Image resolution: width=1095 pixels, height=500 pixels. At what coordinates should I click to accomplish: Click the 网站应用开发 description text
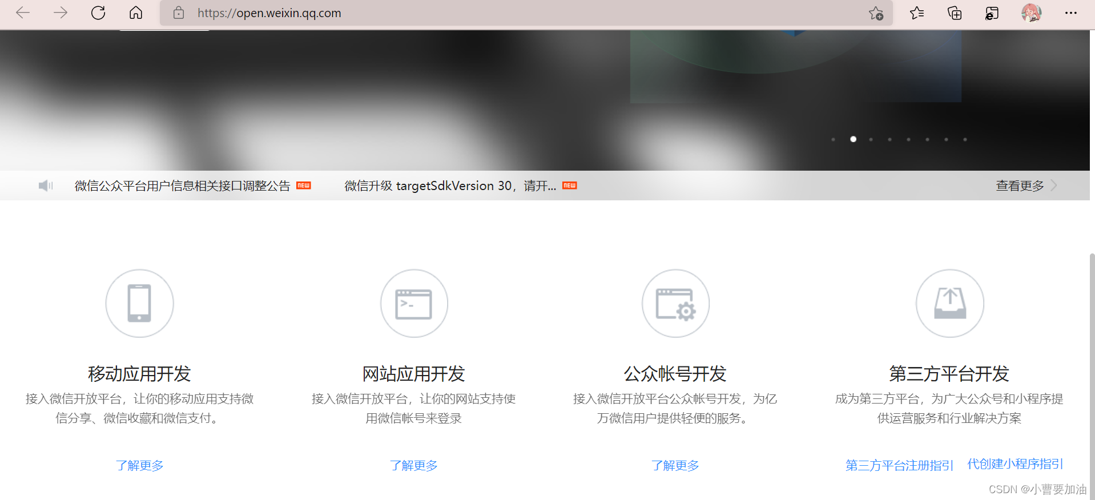[x=414, y=408]
